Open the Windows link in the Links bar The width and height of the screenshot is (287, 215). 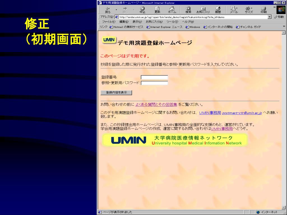click(193, 27)
